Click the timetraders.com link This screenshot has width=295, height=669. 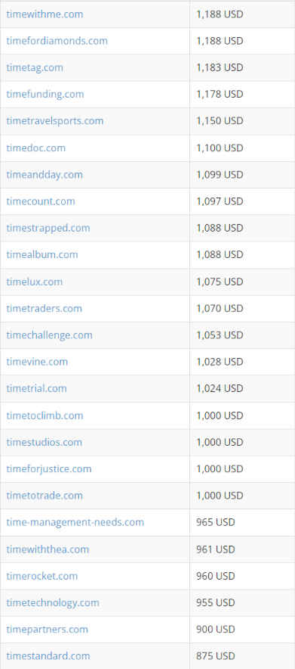pos(45,308)
